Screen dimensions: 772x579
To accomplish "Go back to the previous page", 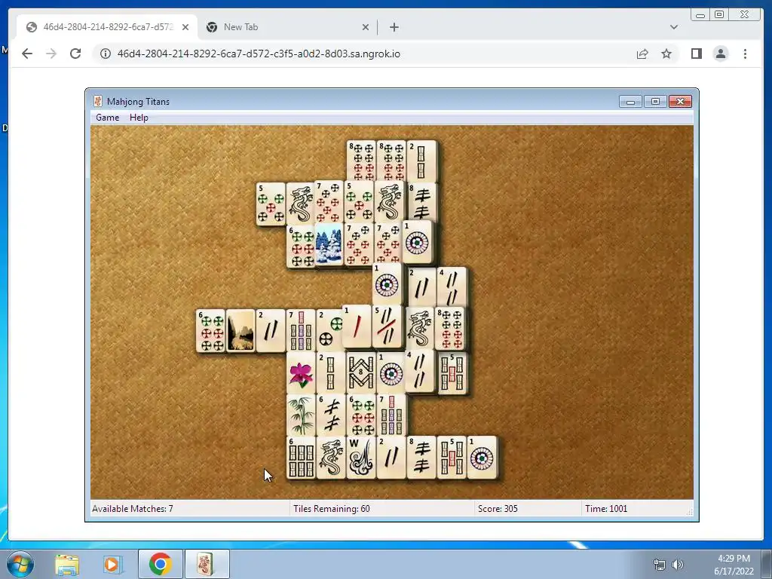I will click(x=27, y=54).
